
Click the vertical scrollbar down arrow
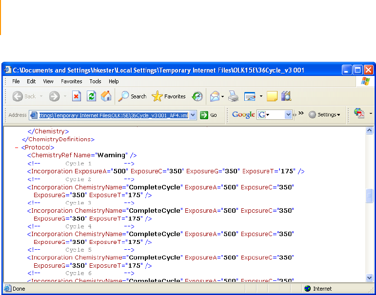pyautogui.click(x=369, y=277)
